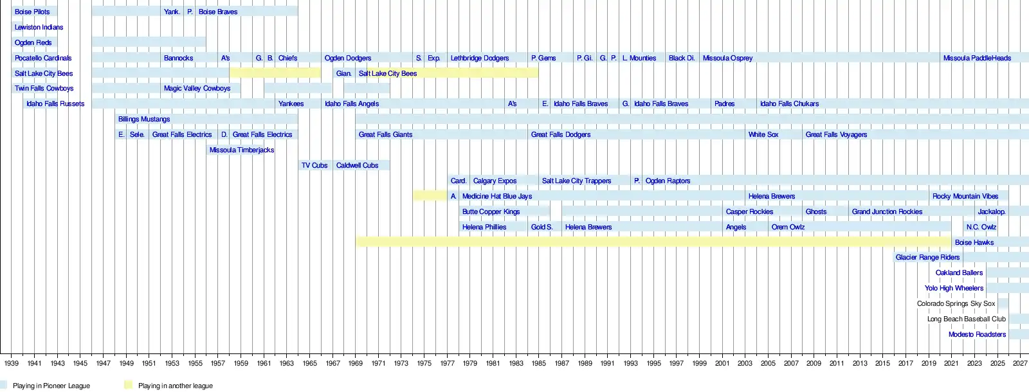Image resolution: width=1029 pixels, height=392 pixels.
Task: Click the Grand Junction Rockies link
Action: [x=887, y=212]
